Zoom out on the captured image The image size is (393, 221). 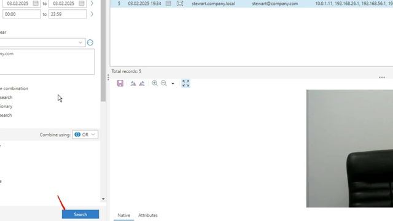point(164,83)
